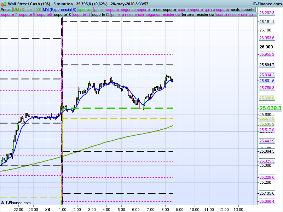283x212 pixels.
Task: Click the 25.894,7 resistance level tag
Action: [267, 65]
